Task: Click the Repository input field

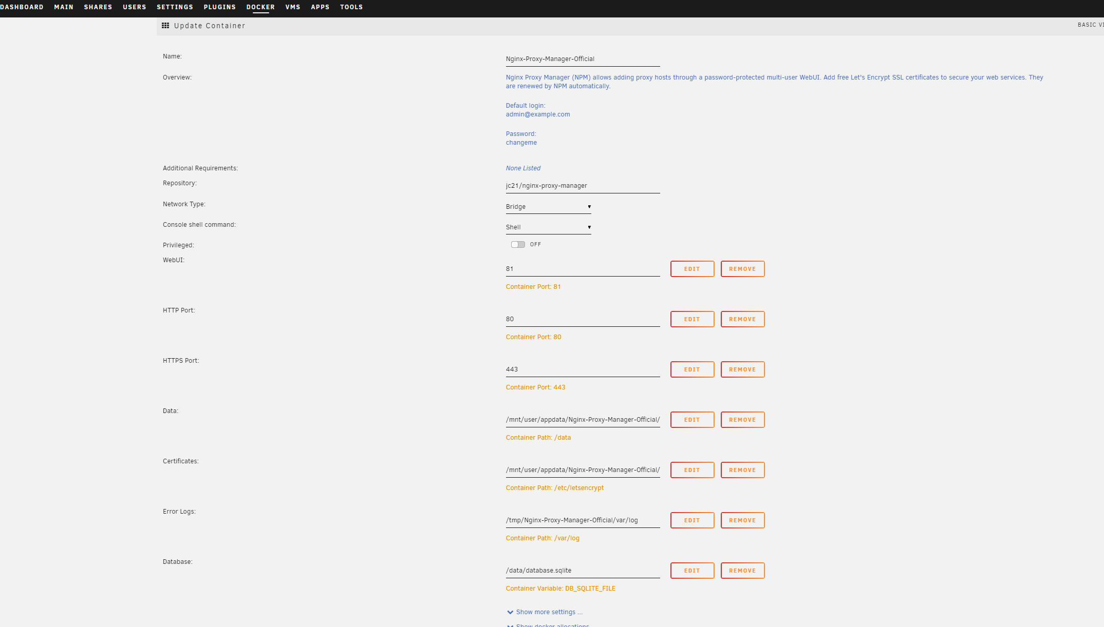Action: point(582,186)
